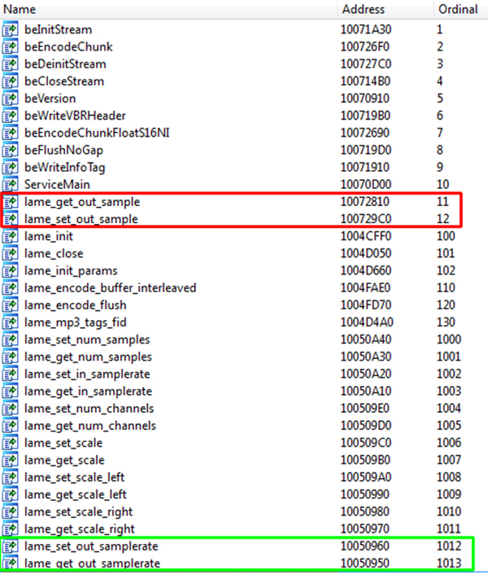The width and height of the screenshot is (488, 574).
Task: Select the beEncodeChunk function name
Action: coord(68,47)
